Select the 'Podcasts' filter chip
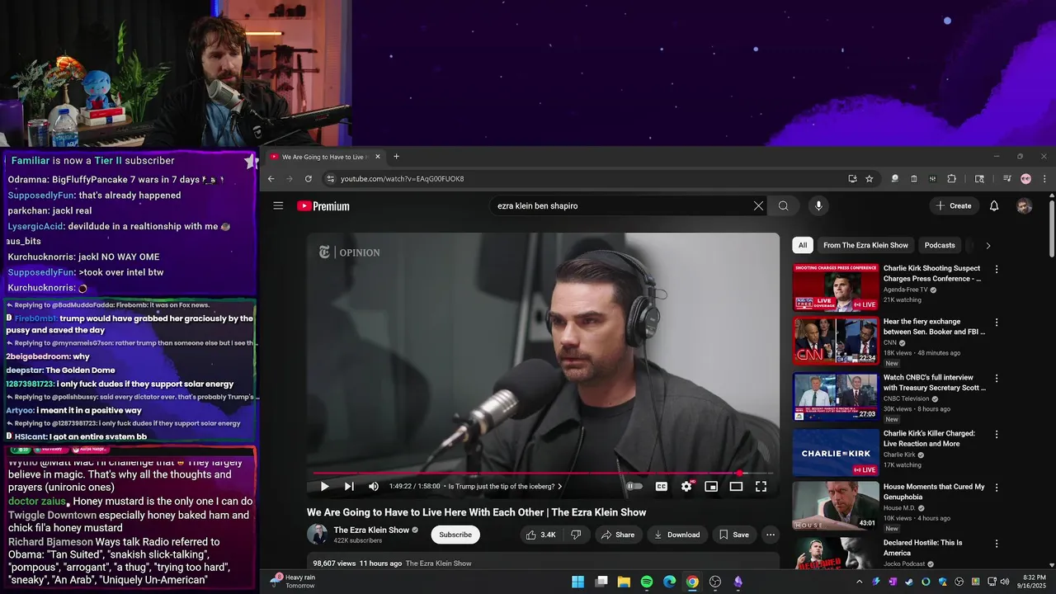Screen dimensions: 1056x594 click(x=940, y=245)
